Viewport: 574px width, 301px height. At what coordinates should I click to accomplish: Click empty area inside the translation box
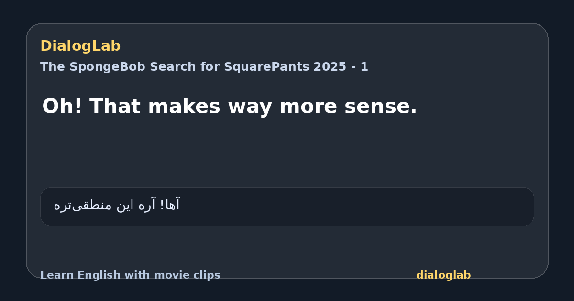pos(359,206)
